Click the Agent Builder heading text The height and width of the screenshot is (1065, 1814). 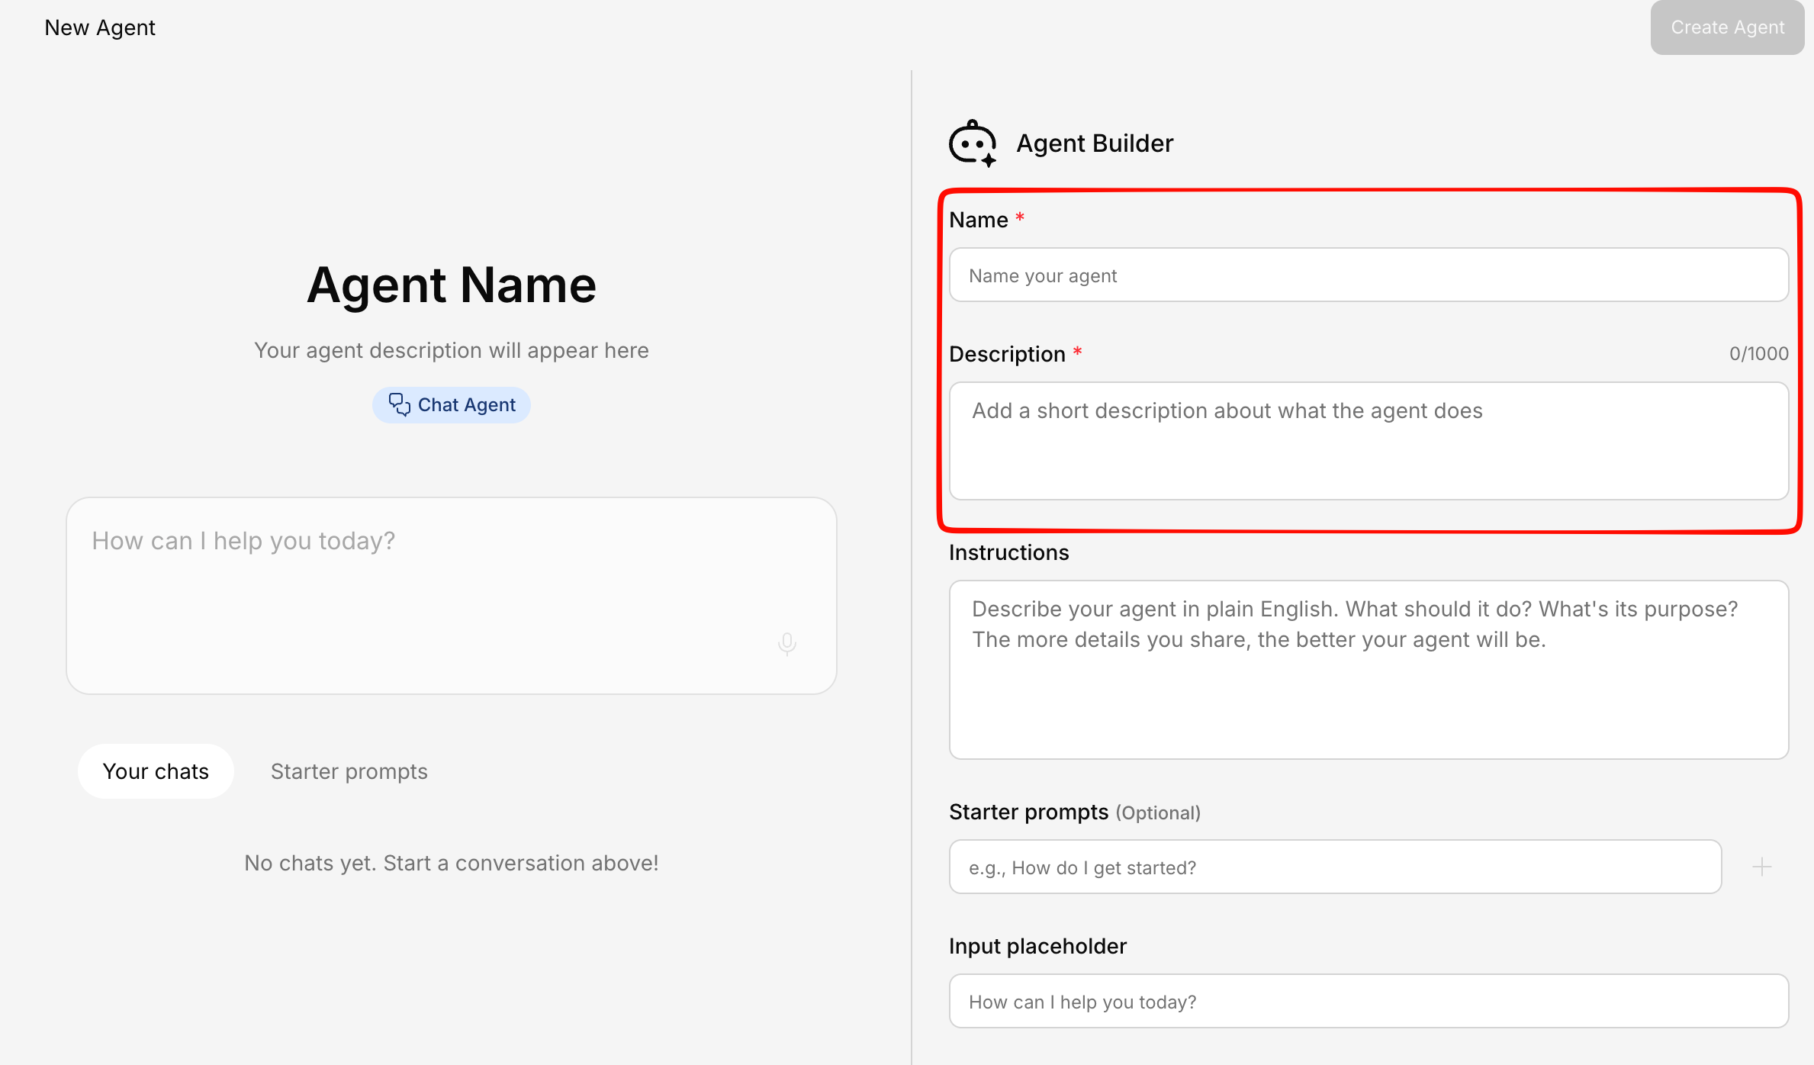pos(1094,143)
